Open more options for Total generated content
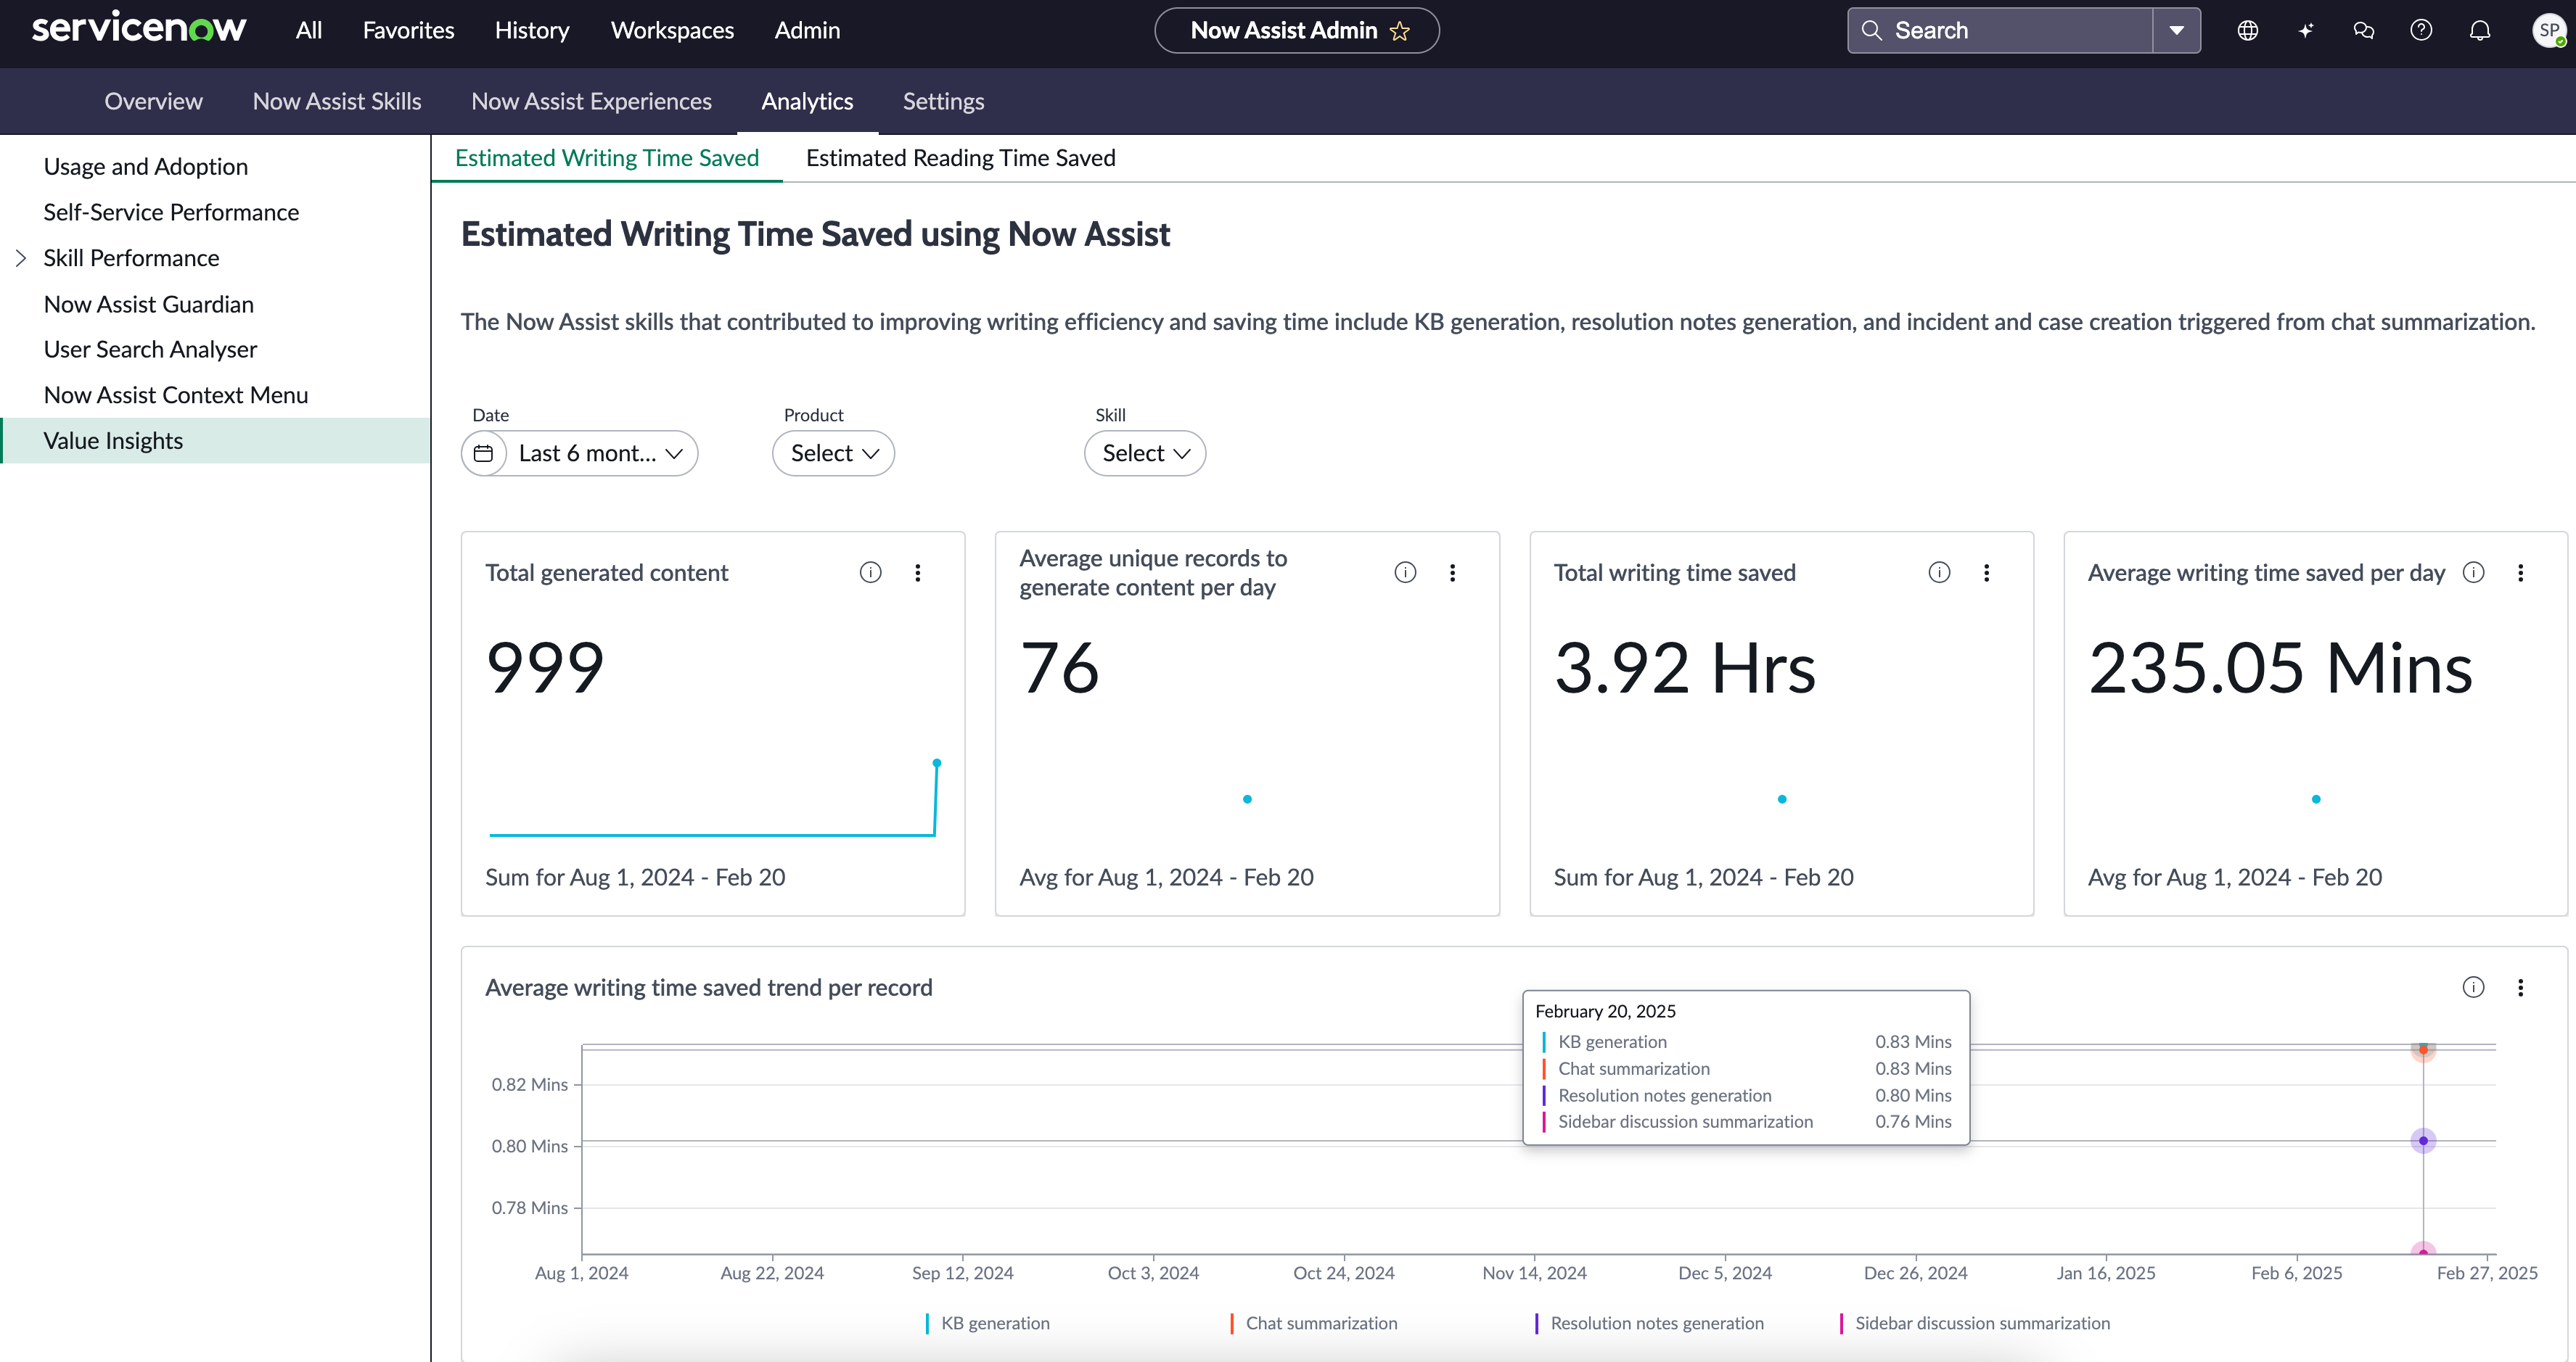This screenshot has width=2576, height=1362. pyautogui.click(x=917, y=573)
